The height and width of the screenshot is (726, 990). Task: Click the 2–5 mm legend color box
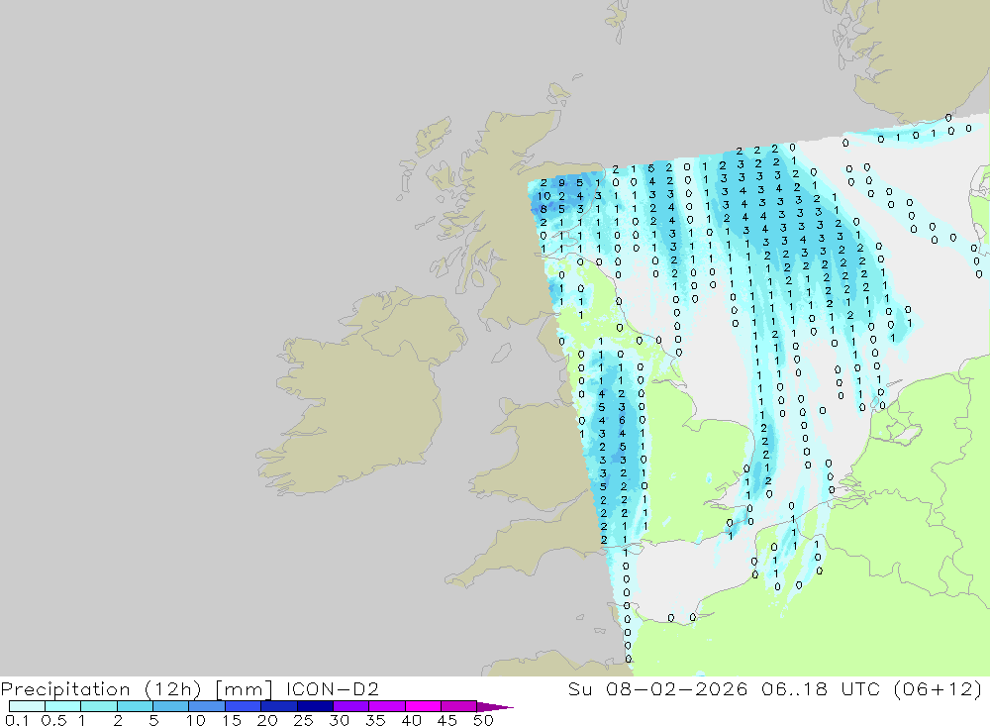(x=135, y=706)
